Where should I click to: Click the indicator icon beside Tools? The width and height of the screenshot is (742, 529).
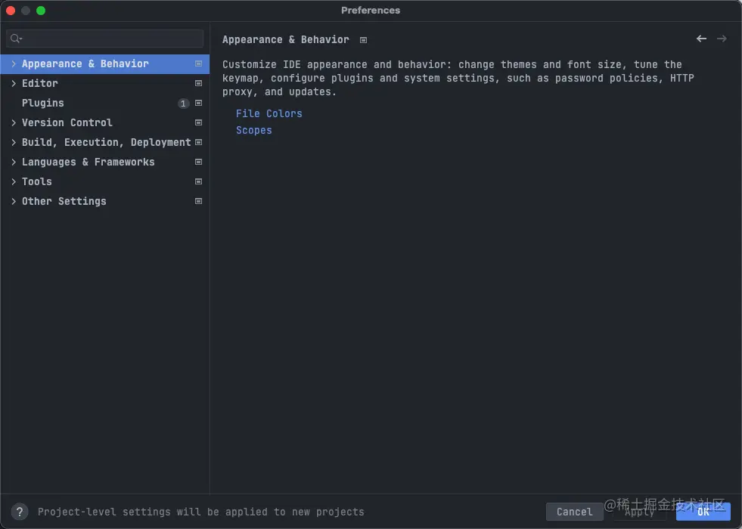[x=198, y=181]
